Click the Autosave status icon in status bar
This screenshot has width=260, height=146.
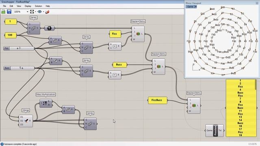tap(2, 144)
